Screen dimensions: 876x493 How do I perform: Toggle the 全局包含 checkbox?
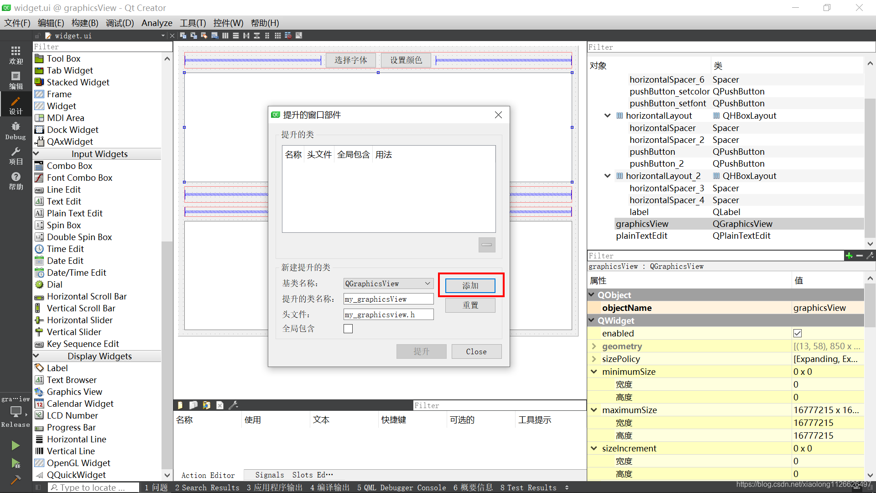tap(348, 329)
